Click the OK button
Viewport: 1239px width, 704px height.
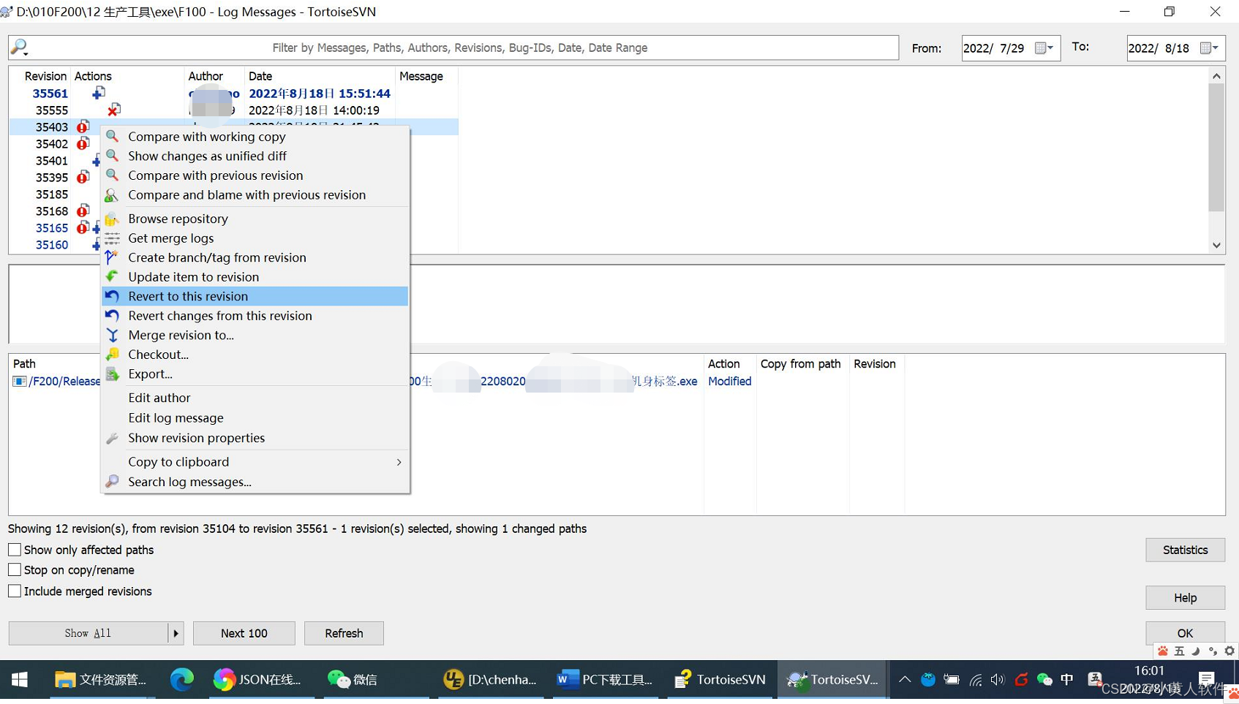(x=1185, y=633)
